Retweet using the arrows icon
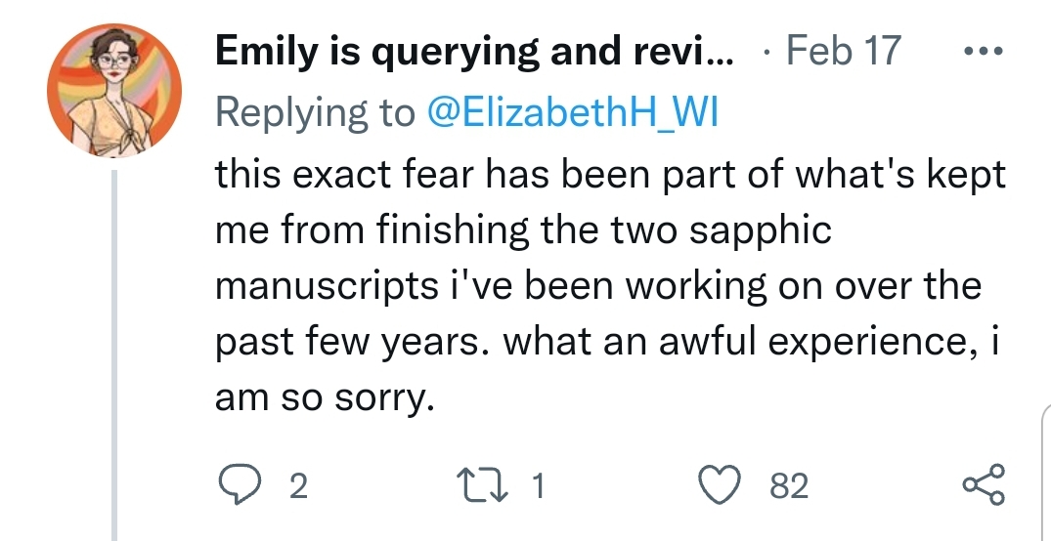Viewport: 1051px width, 541px height. point(481,485)
